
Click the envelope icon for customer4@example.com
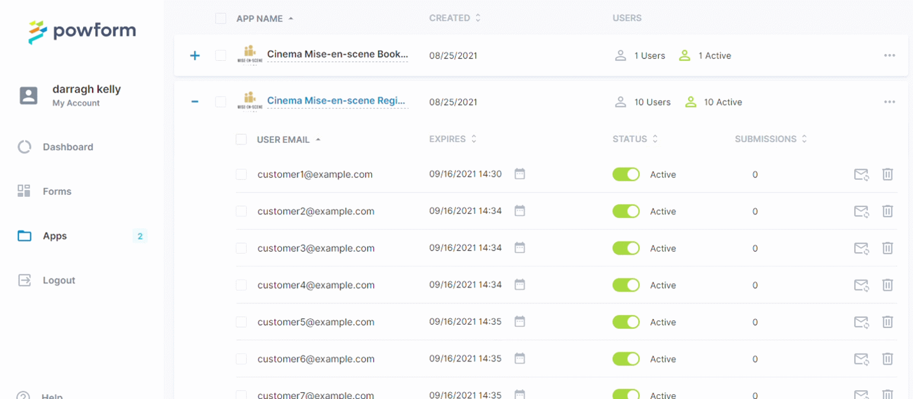click(x=861, y=285)
